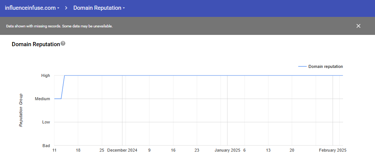This screenshot has width=375, height=164.
Task: Dismiss the missing records warning banner
Action: [358, 26]
